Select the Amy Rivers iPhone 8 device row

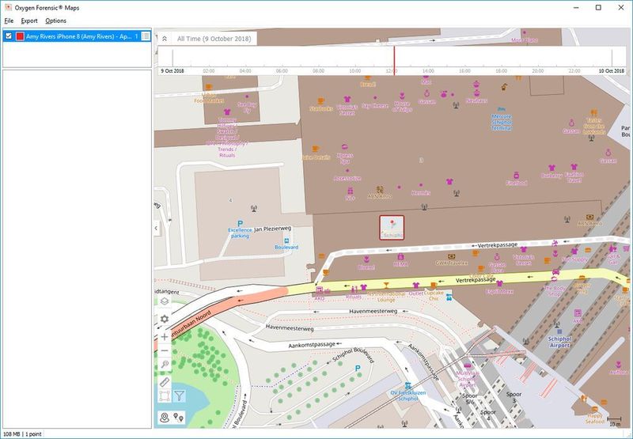[77, 36]
